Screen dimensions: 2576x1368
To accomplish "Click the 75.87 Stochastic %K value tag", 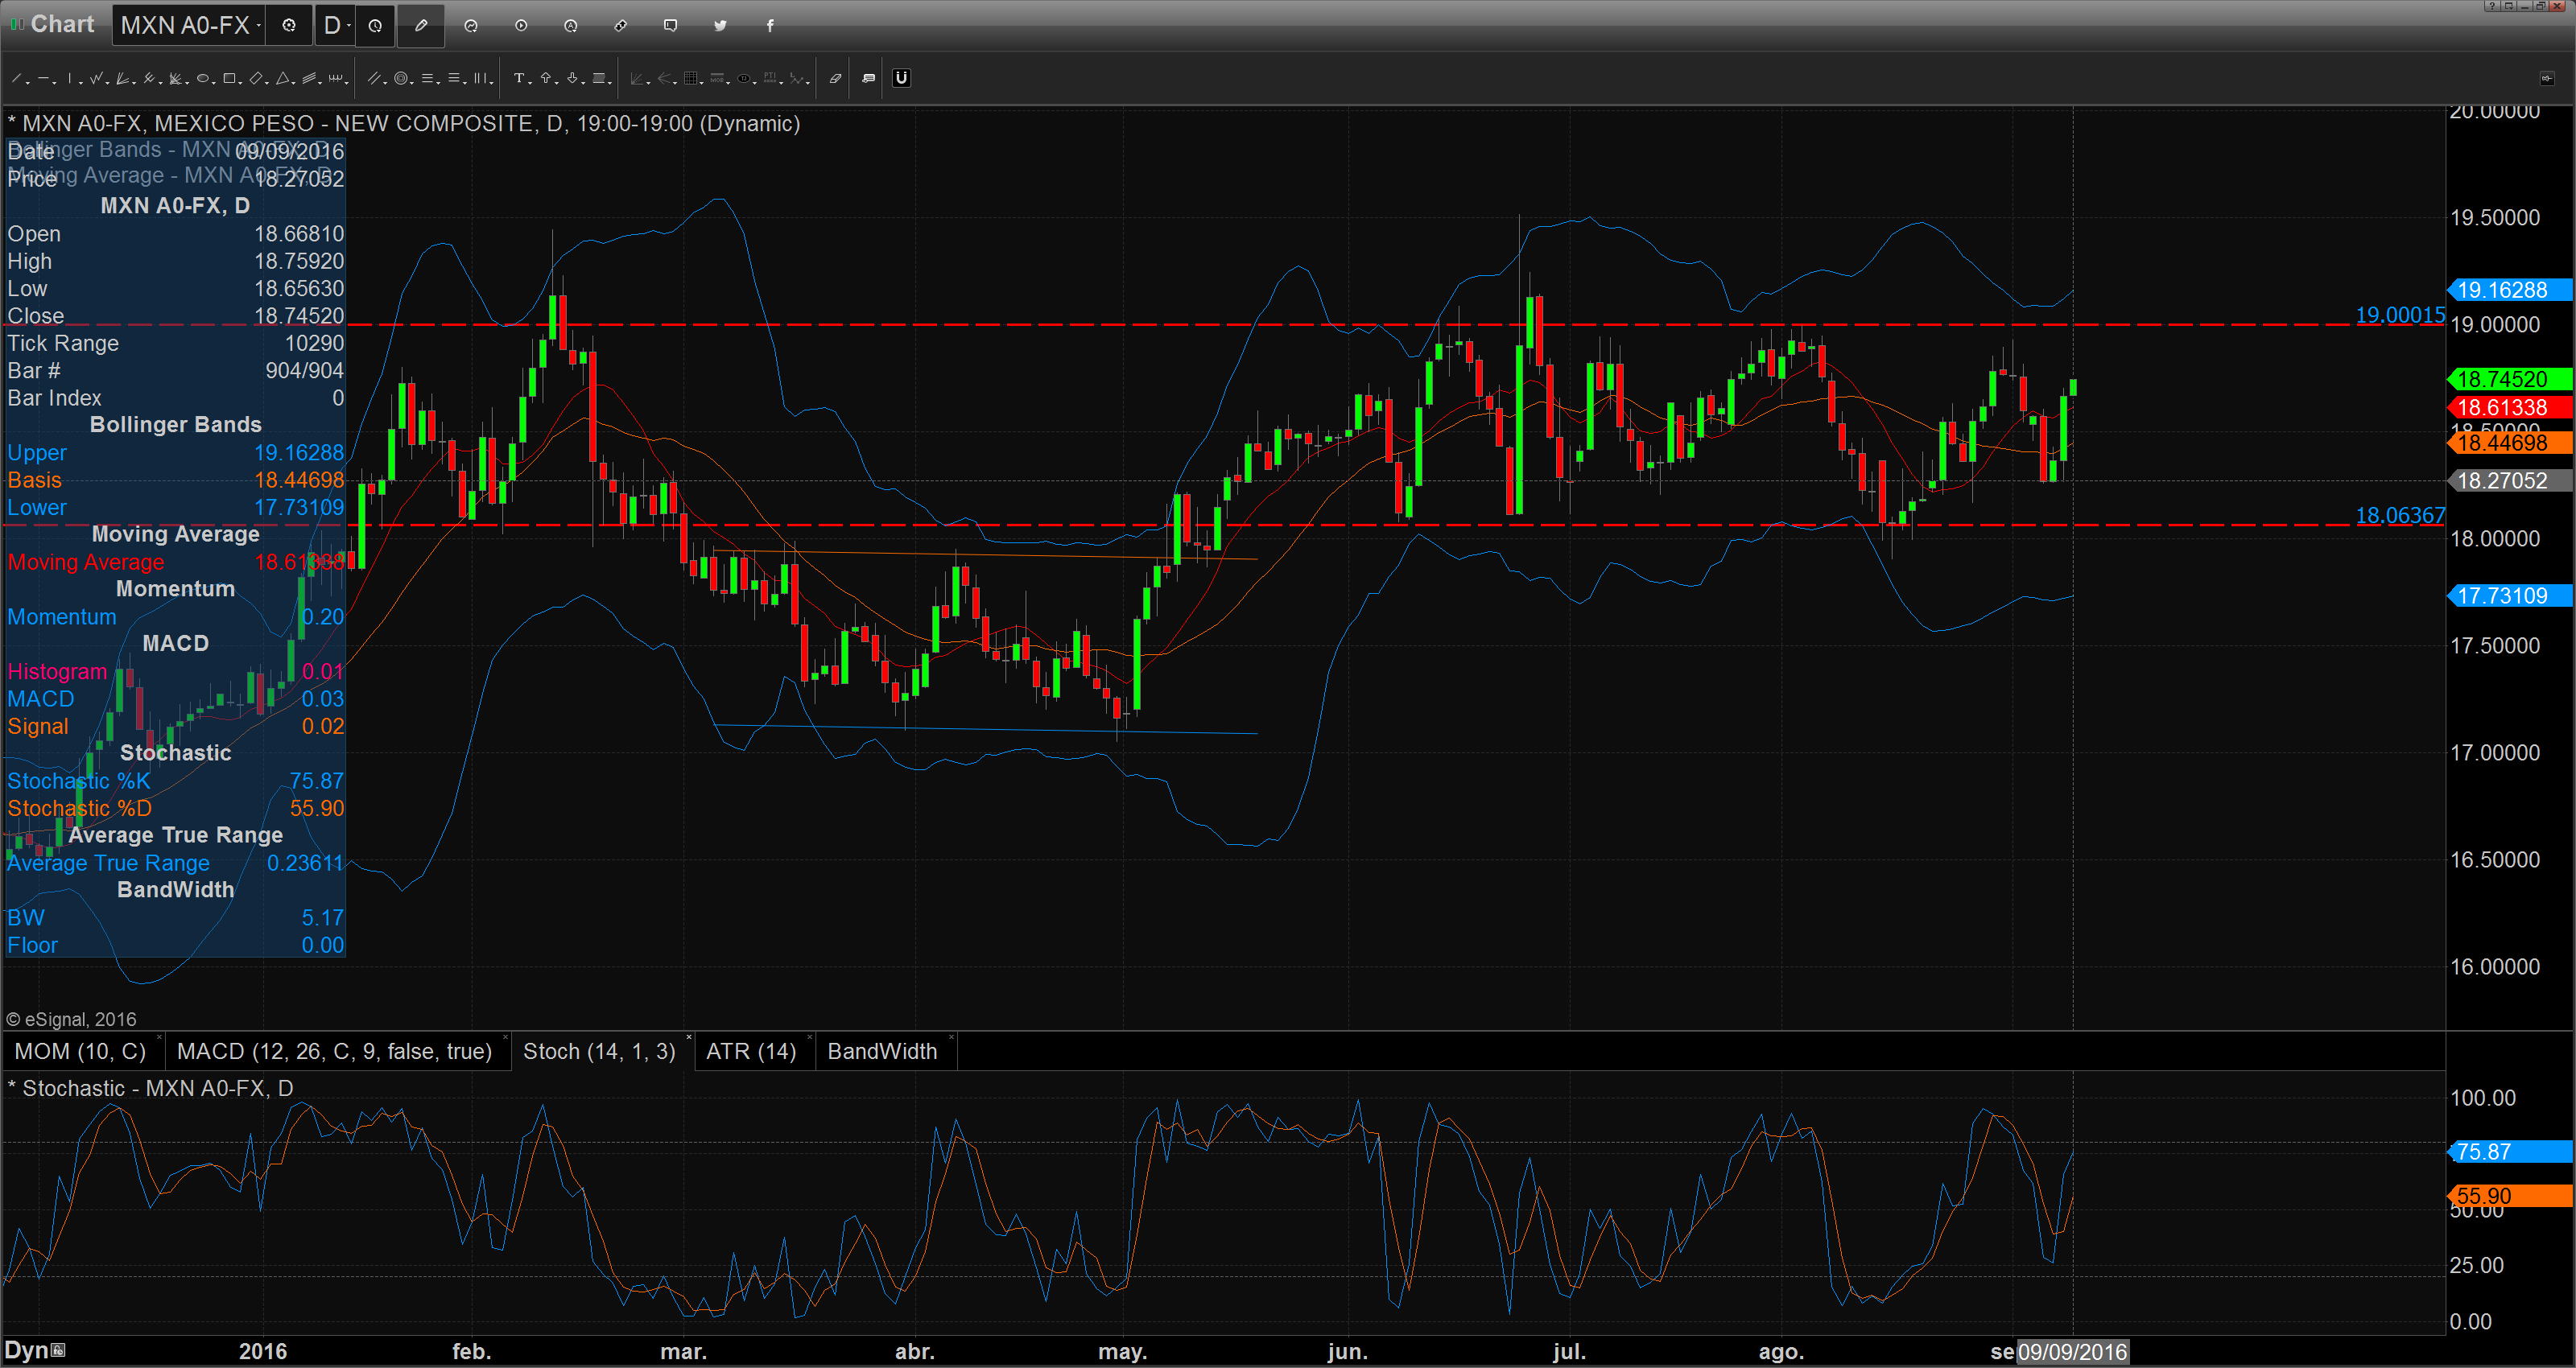I will coord(2510,1151).
